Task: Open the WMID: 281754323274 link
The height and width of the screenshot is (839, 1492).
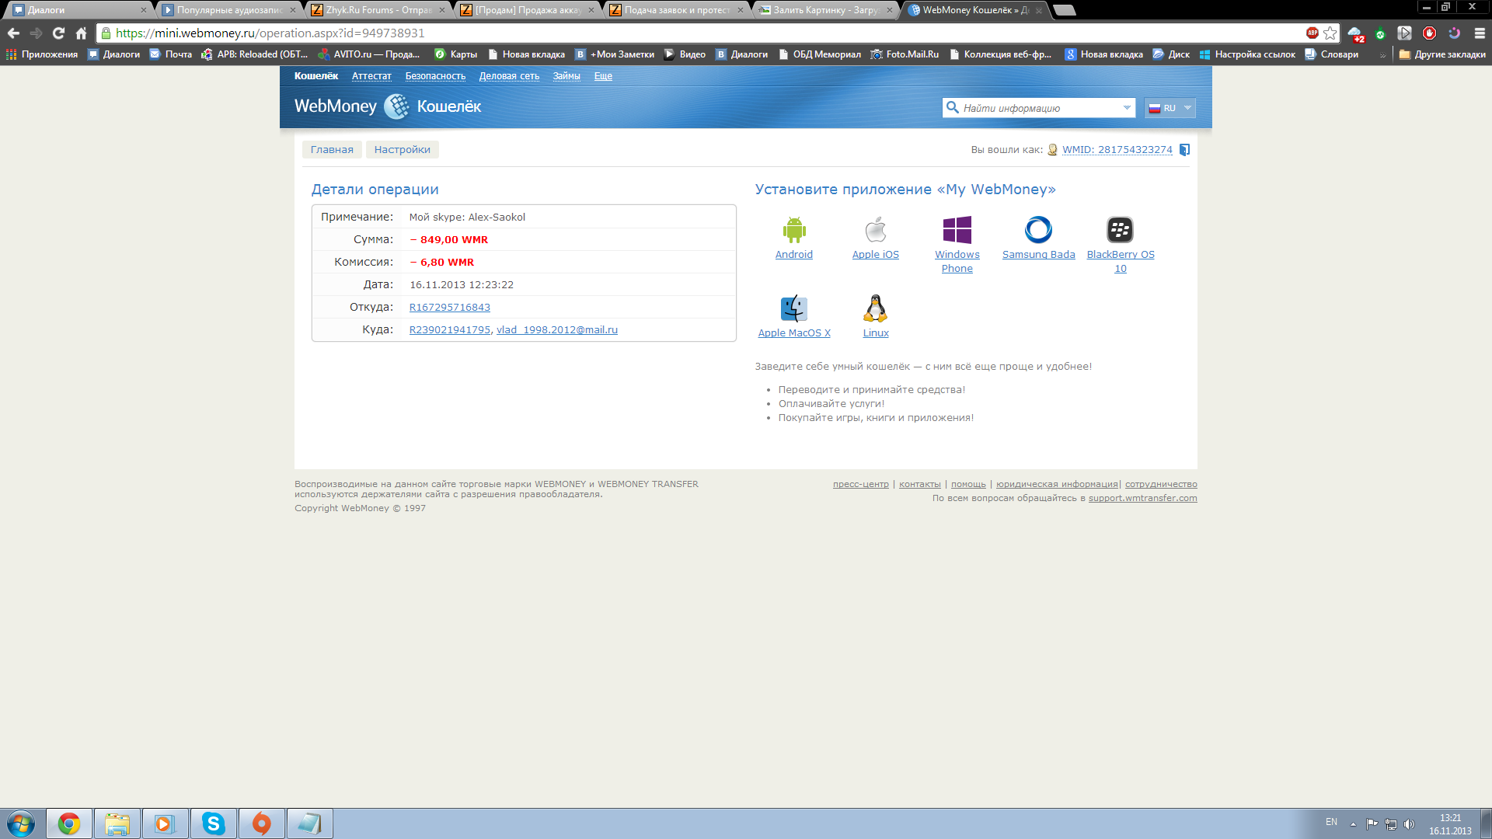Action: [1117, 150]
